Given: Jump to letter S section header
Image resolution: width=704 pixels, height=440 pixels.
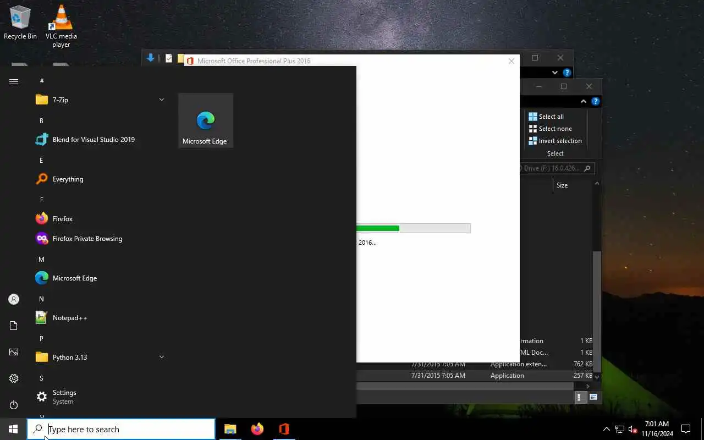Looking at the screenshot, I should click(x=41, y=378).
